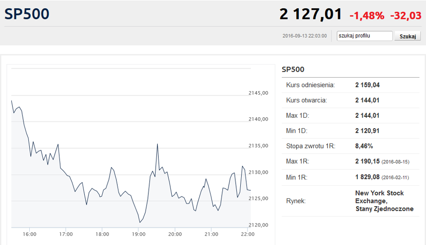Click the return rate 8,46%
Image resolution: width=426 pixels, height=245 pixels.
(x=364, y=146)
